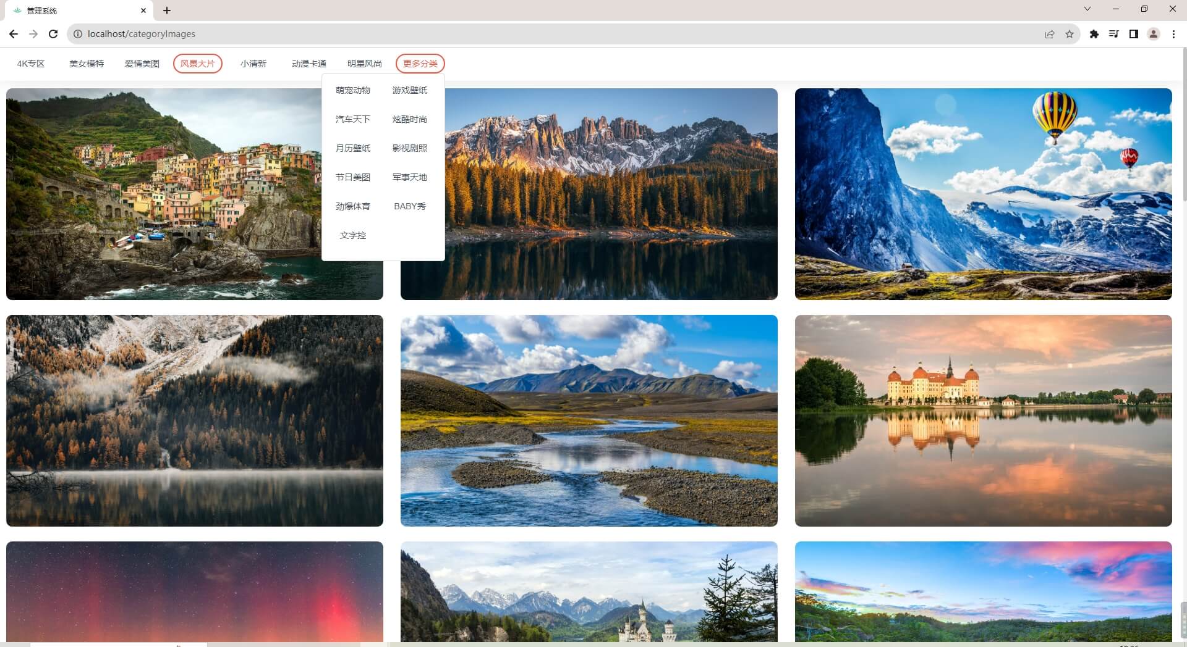Open the user profile avatar
Image resolution: width=1187 pixels, height=647 pixels.
pyautogui.click(x=1154, y=34)
